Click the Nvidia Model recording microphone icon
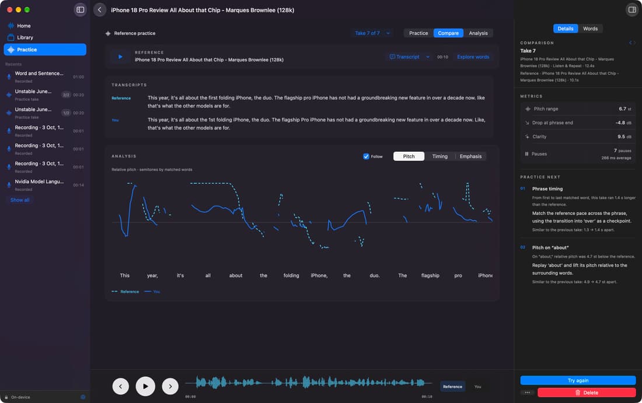Viewport: 642px width, 403px height. pos(9,185)
